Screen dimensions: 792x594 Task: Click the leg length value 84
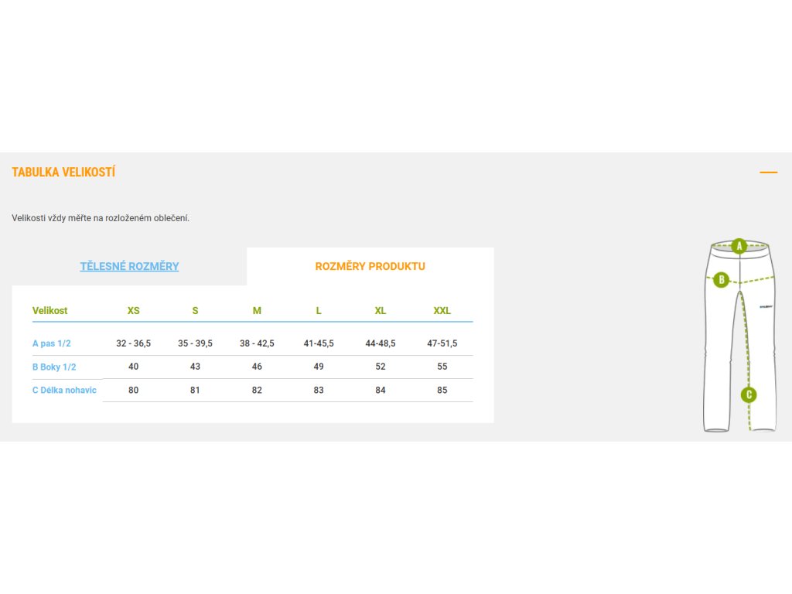[x=381, y=390]
